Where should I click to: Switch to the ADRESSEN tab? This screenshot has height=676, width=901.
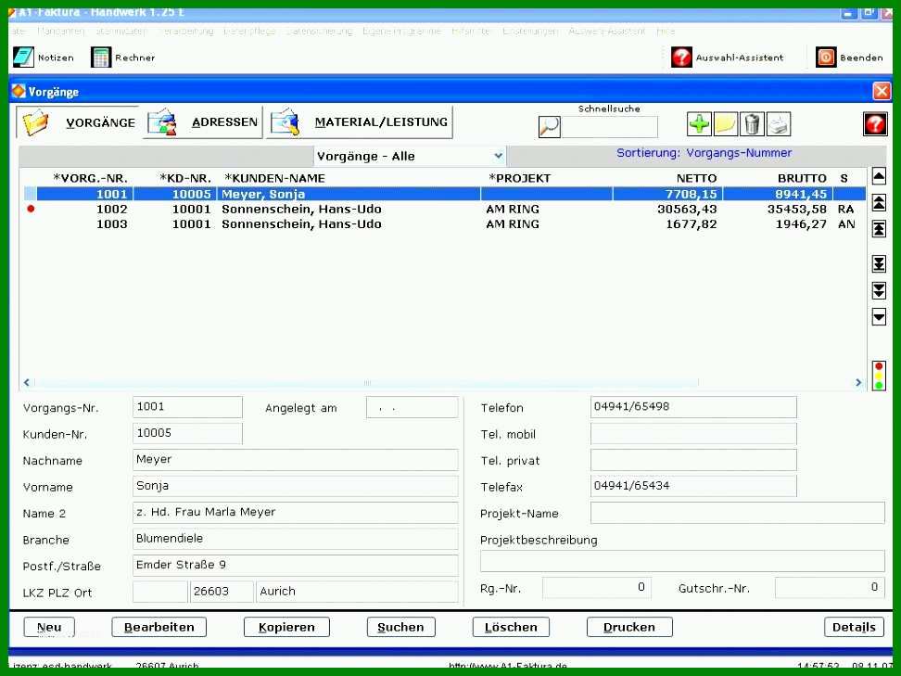point(202,122)
